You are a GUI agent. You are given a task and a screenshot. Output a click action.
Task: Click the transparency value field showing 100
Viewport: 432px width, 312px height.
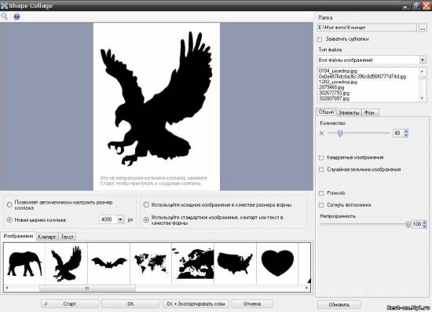tap(417, 224)
